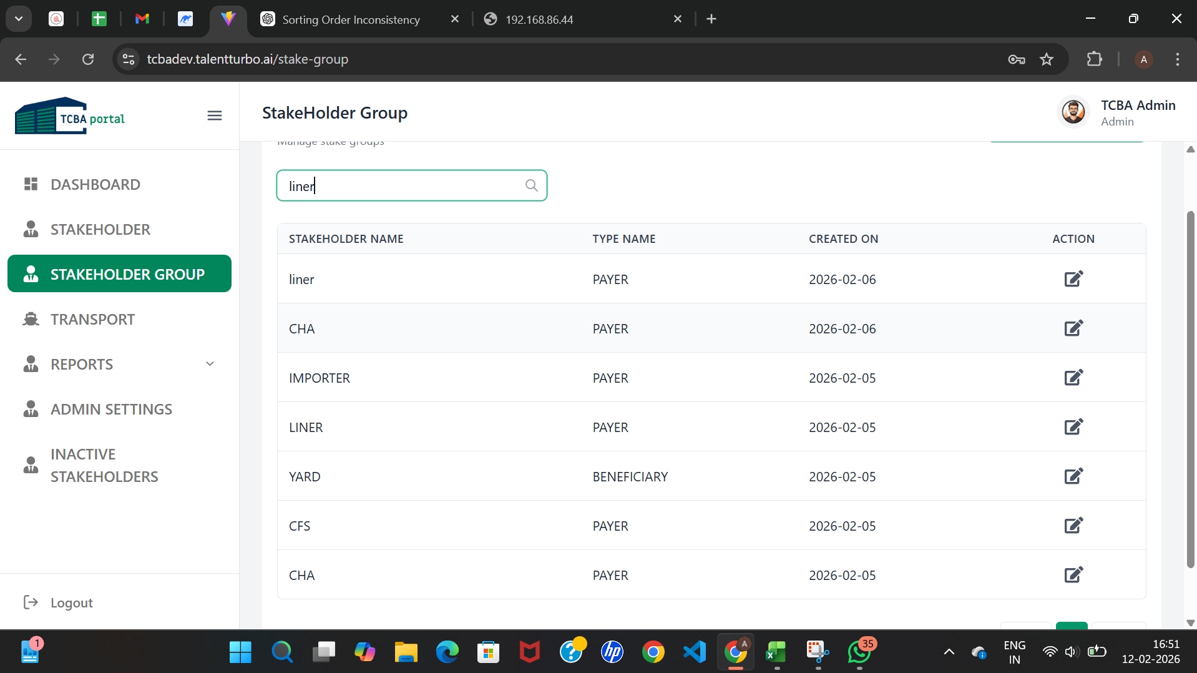Edit the uppercase LINER stakeholder group
This screenshot has height=673, width=1197.
coord(1073,427)
